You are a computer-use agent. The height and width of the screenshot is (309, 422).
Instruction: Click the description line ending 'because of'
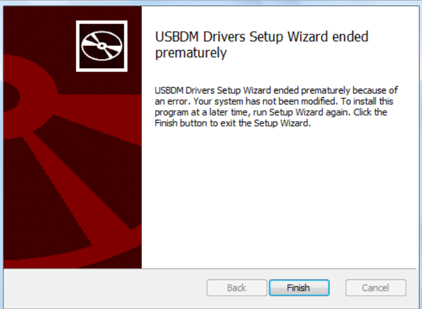pos(276,90)
